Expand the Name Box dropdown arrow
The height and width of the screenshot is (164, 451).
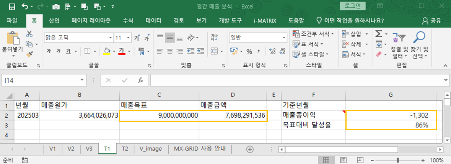(82, 80)
